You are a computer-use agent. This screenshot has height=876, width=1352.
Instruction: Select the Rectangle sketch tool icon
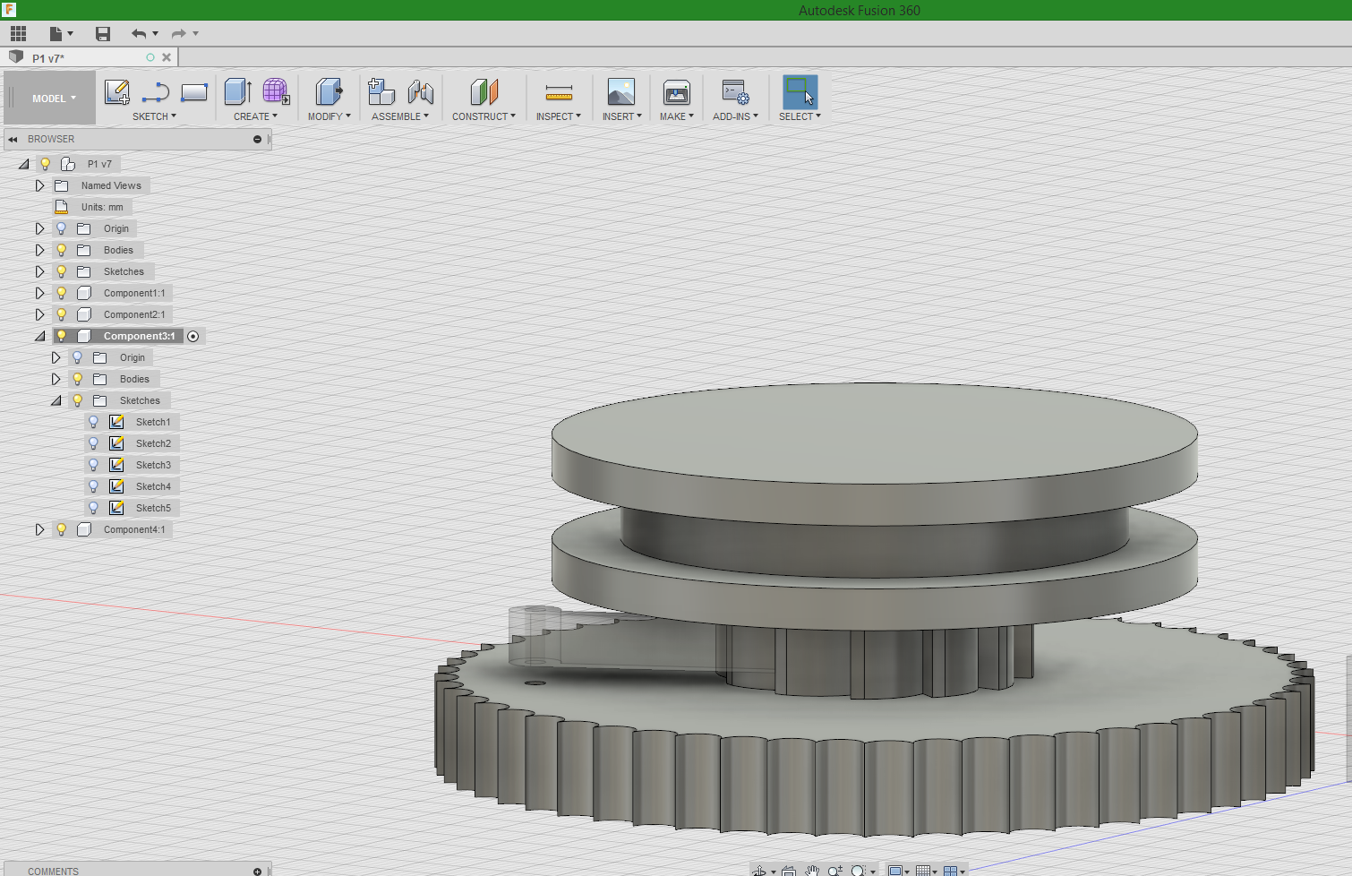coord(194,92)
